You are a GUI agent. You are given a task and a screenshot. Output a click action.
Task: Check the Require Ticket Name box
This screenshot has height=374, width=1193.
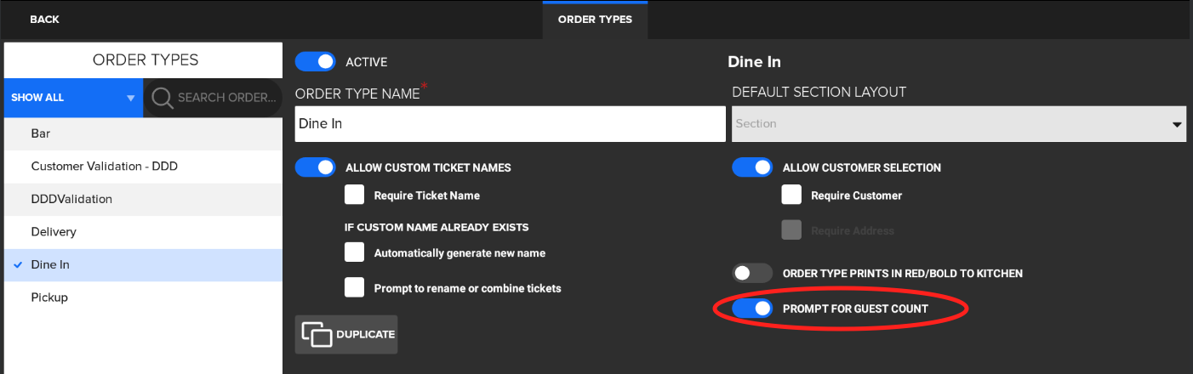tap(355, 195)
